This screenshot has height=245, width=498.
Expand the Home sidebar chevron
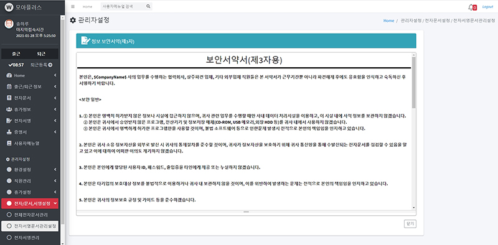tap(55, 75)
